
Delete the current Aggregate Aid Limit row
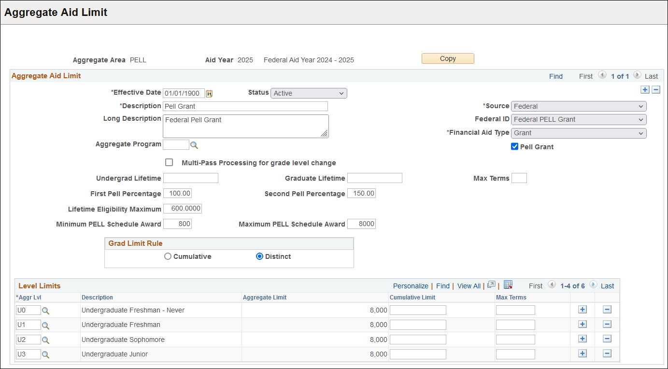pos(656,89)
